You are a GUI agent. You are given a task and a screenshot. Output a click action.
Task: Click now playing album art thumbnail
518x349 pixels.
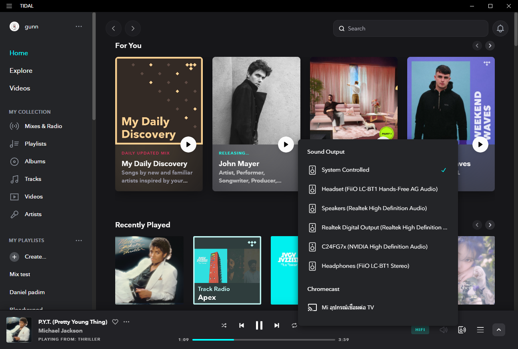click(19, 330)
